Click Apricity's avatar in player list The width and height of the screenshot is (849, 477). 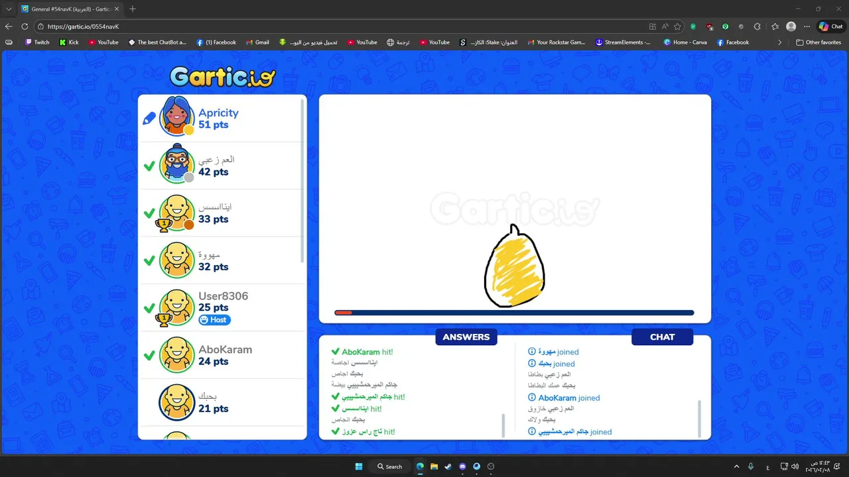[x=177, y=117]
